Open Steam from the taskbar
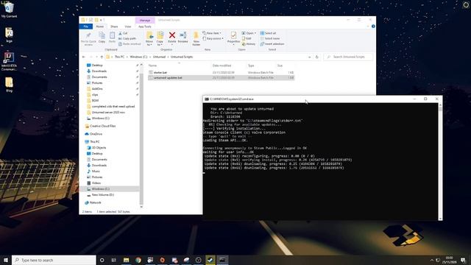 [210, 260]
